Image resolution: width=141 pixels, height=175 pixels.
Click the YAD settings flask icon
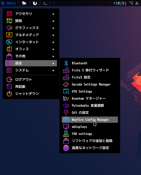point(66,134)
